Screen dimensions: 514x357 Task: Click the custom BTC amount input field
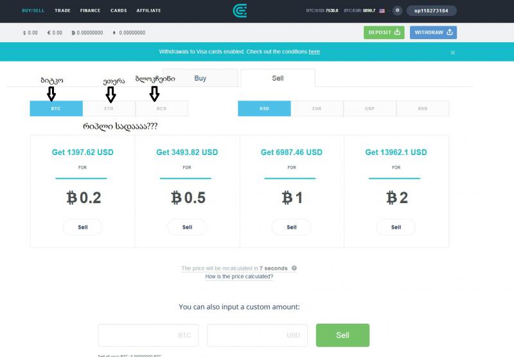[148, 335]
